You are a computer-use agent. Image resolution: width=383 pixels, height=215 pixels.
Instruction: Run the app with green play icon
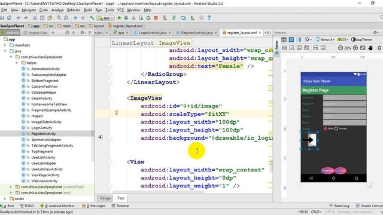(x=119, y=18)
